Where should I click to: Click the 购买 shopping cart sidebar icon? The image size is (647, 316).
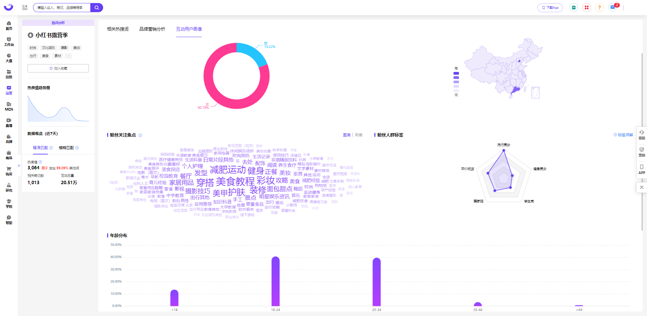pos(9,171)
